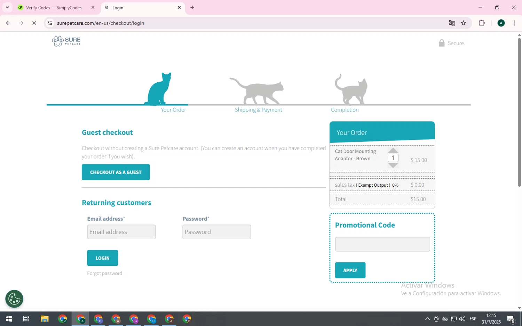This screenshot has height=326, width=522.
Task: Click the Your Order panel header
Action: tap(382, 132)
